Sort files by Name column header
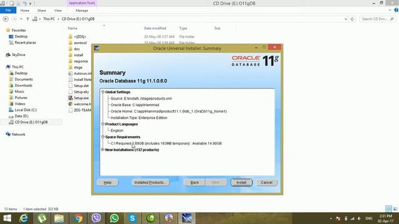Viewport: 399px width, 224px height. (x=72, y=28)
